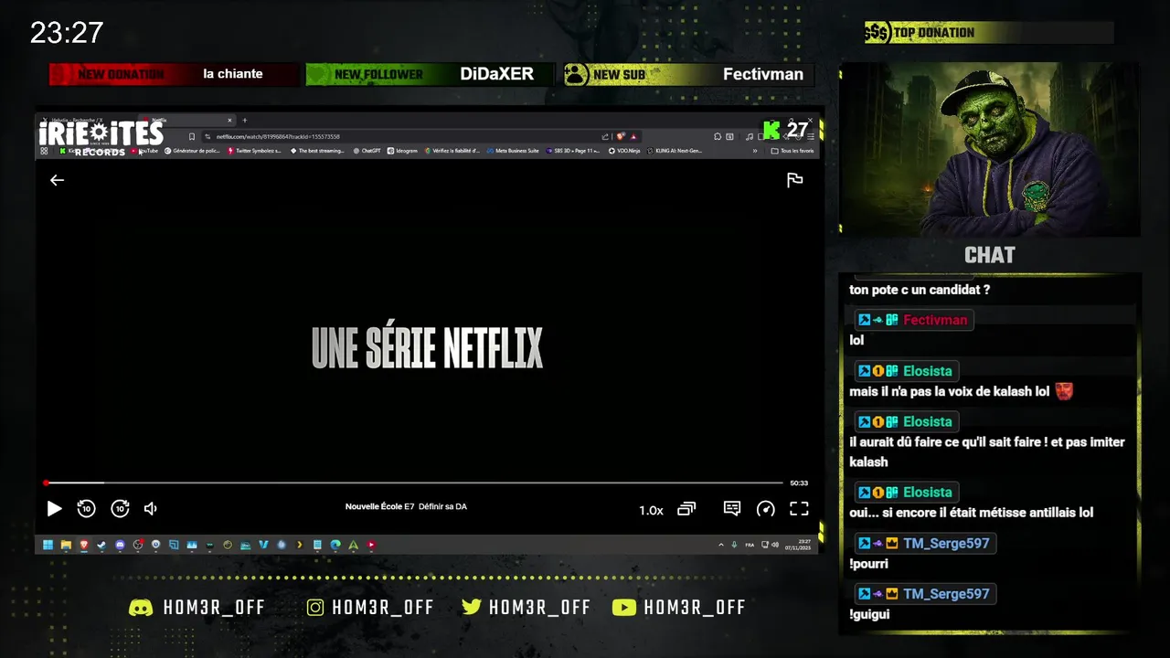Open the Tous les favoris folder
The image size is (1170, 658).
[792, 151]
